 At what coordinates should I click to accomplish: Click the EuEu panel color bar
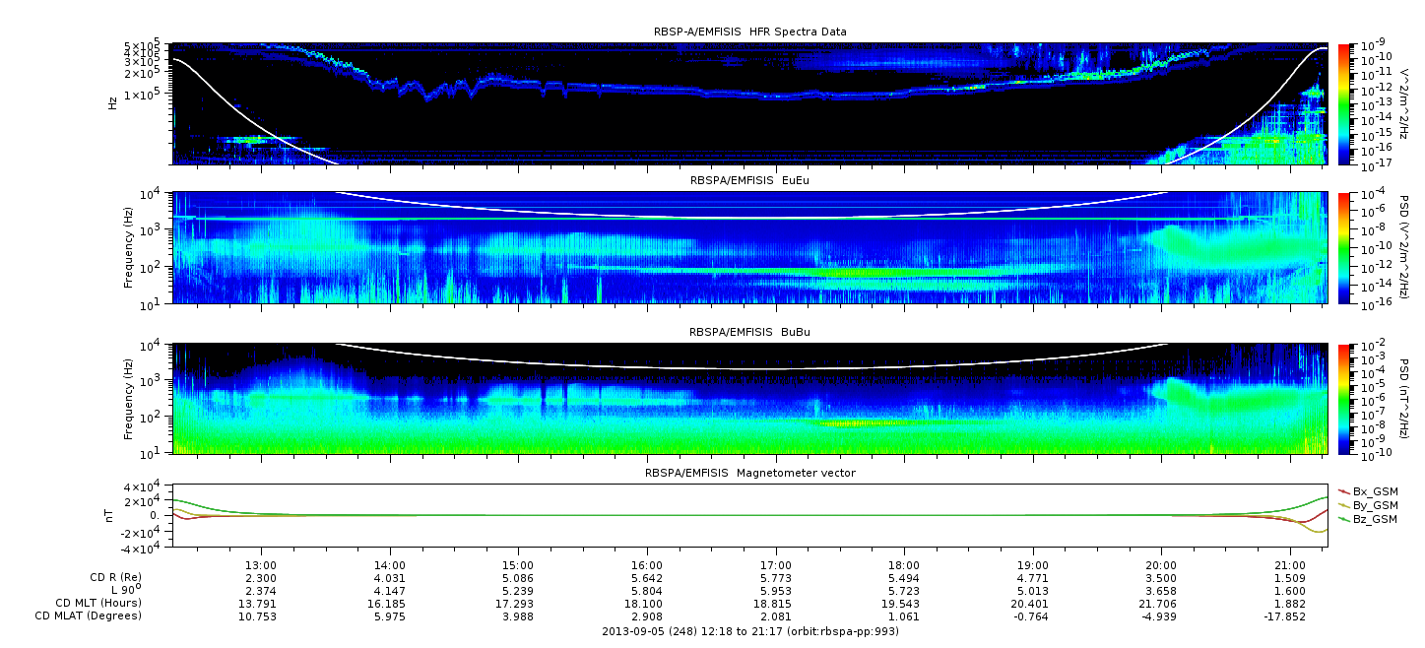(1343, 247)
